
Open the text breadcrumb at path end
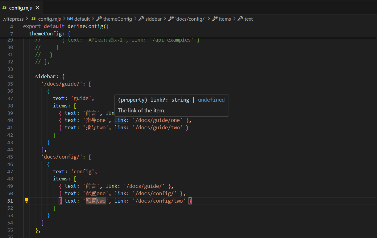point(249,19)
